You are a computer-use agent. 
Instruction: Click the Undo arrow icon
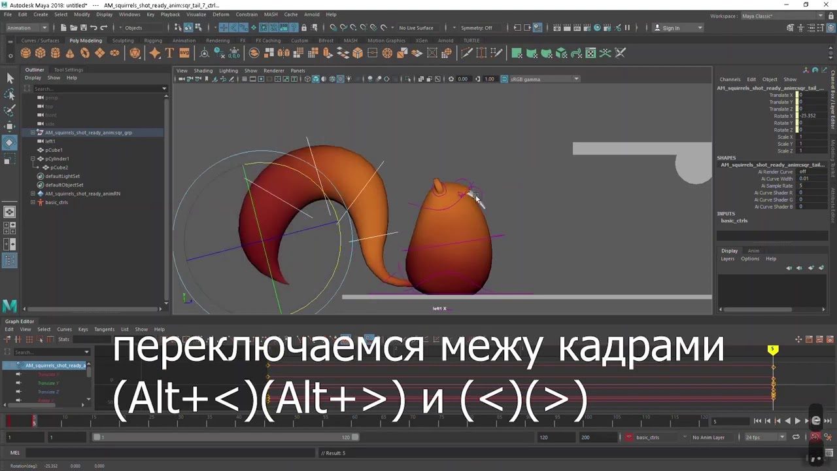pyautogui.click(x=94, y=27)
